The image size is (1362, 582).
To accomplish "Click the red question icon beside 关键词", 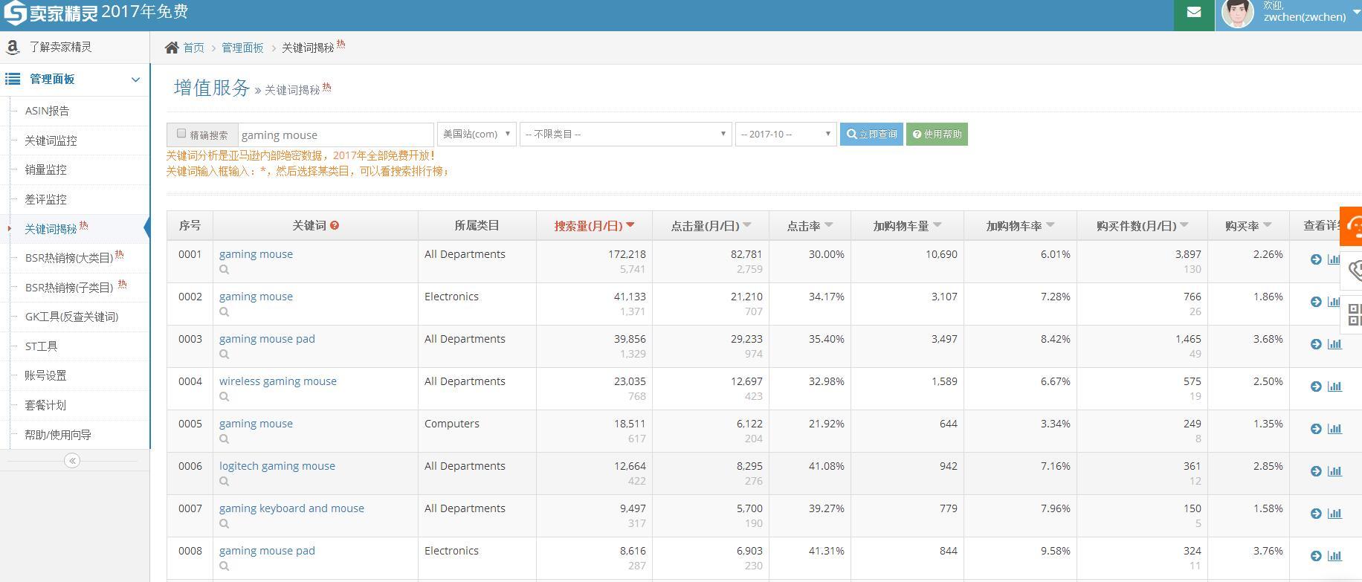I will [x=335, y=225].
